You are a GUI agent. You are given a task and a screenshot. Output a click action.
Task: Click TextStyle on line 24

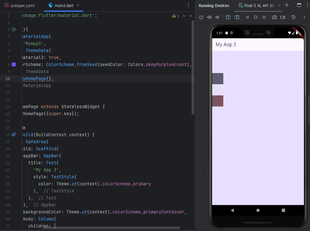62,177
